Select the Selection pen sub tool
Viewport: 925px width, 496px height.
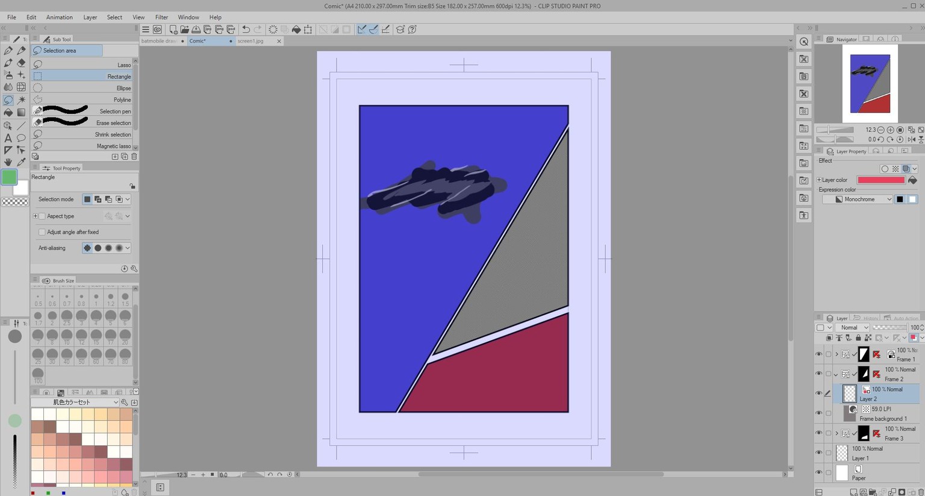(82, 111)
